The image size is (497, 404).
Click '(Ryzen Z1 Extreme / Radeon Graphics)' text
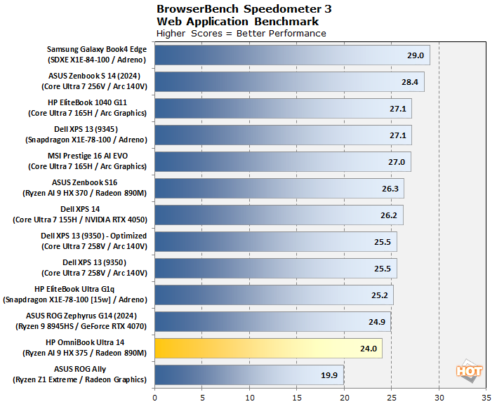79,379
